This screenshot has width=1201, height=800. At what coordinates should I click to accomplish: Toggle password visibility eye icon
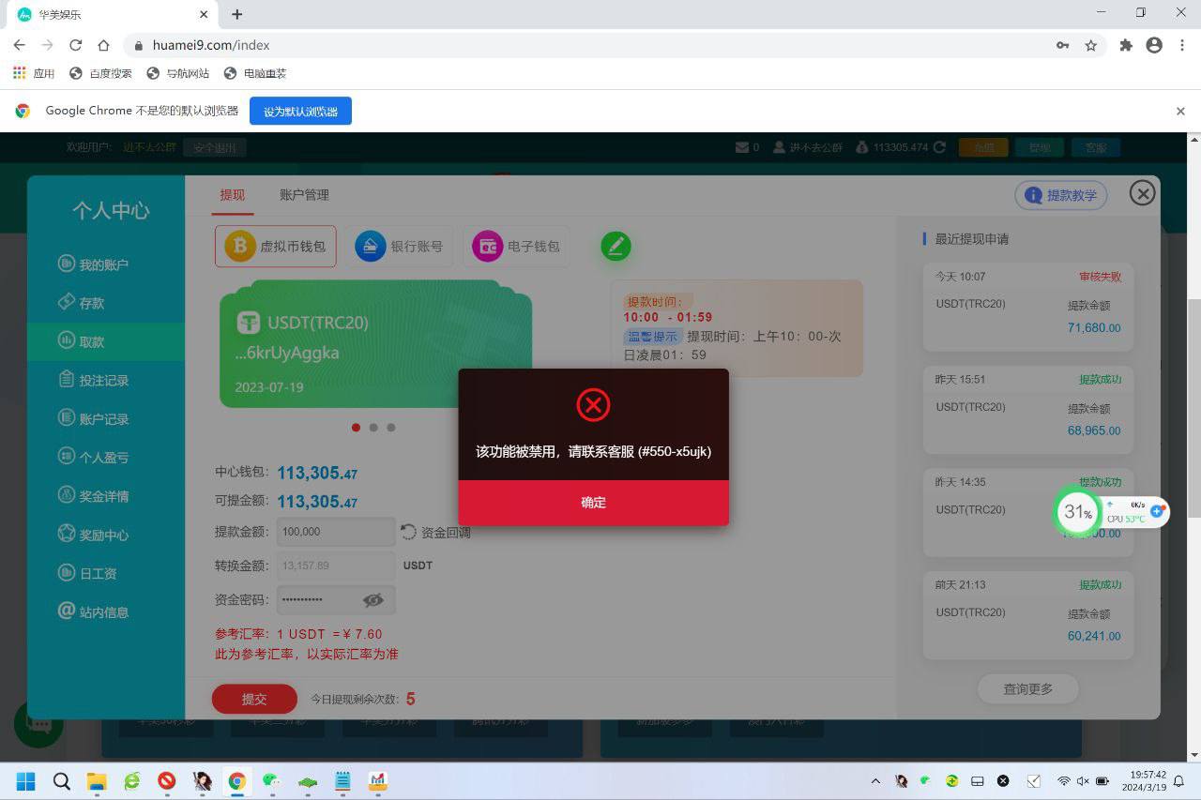(x=373, y=600)
